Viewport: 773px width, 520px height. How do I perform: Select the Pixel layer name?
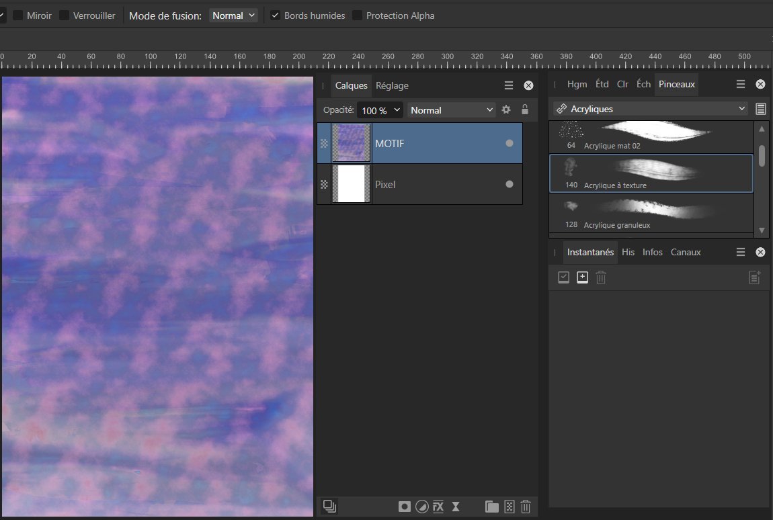tap(385, 184)
